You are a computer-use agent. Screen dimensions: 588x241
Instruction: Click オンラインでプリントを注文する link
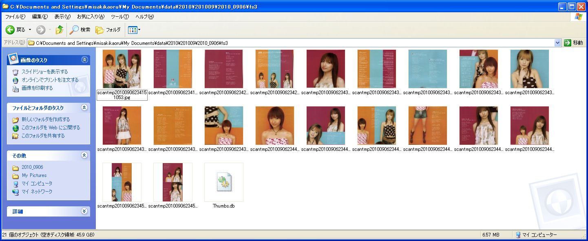pyautogui.click(x=50, y=80)
